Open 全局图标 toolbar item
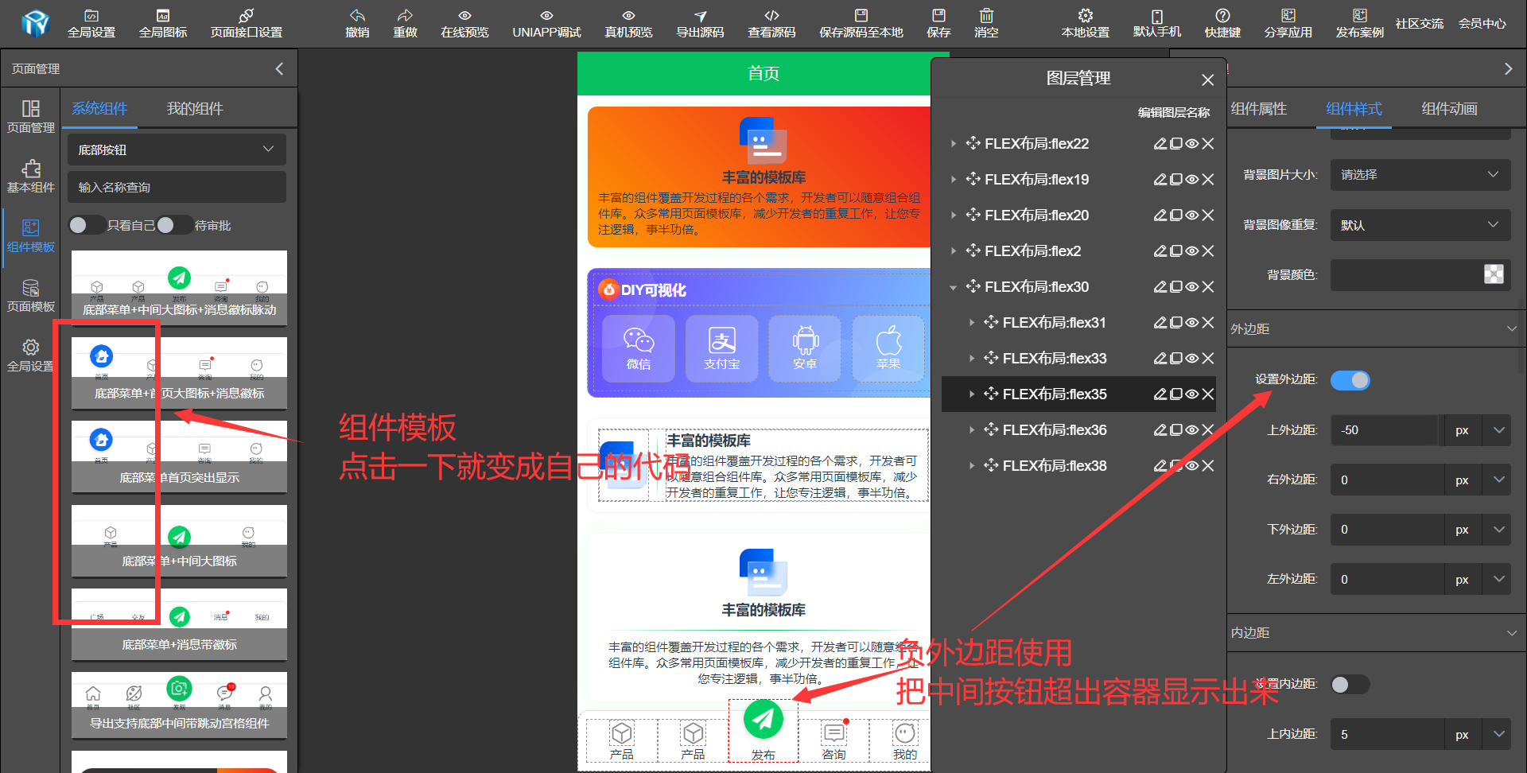This screenshot has width=1527, height=773. coord(163,24)
